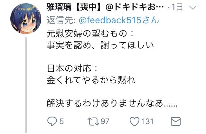Reply to the tweet via speech bubble icon
Screen dimensions: 206x134
pyautogui.click(x=52, y=121)
